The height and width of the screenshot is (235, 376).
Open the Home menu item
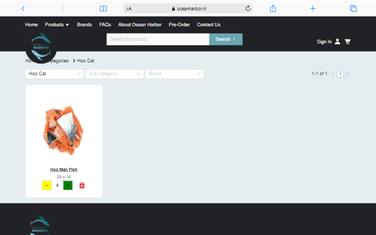(31, 25)
